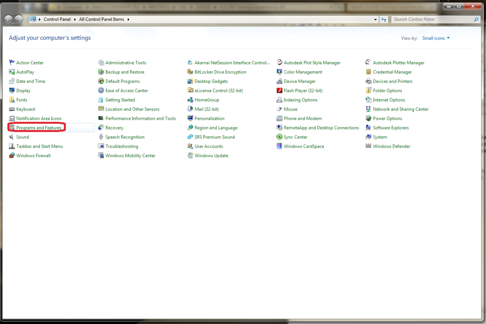This screenshot has height=324, width=486.
Task: Open Autodesk Plotter Manager
Action: 399,63
